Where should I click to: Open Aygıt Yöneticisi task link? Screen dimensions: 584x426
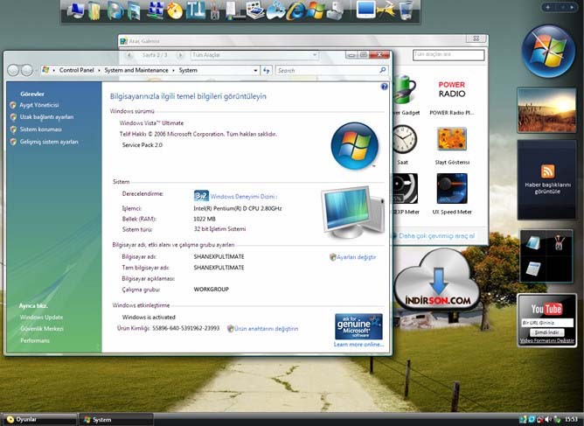pos(39,105)
